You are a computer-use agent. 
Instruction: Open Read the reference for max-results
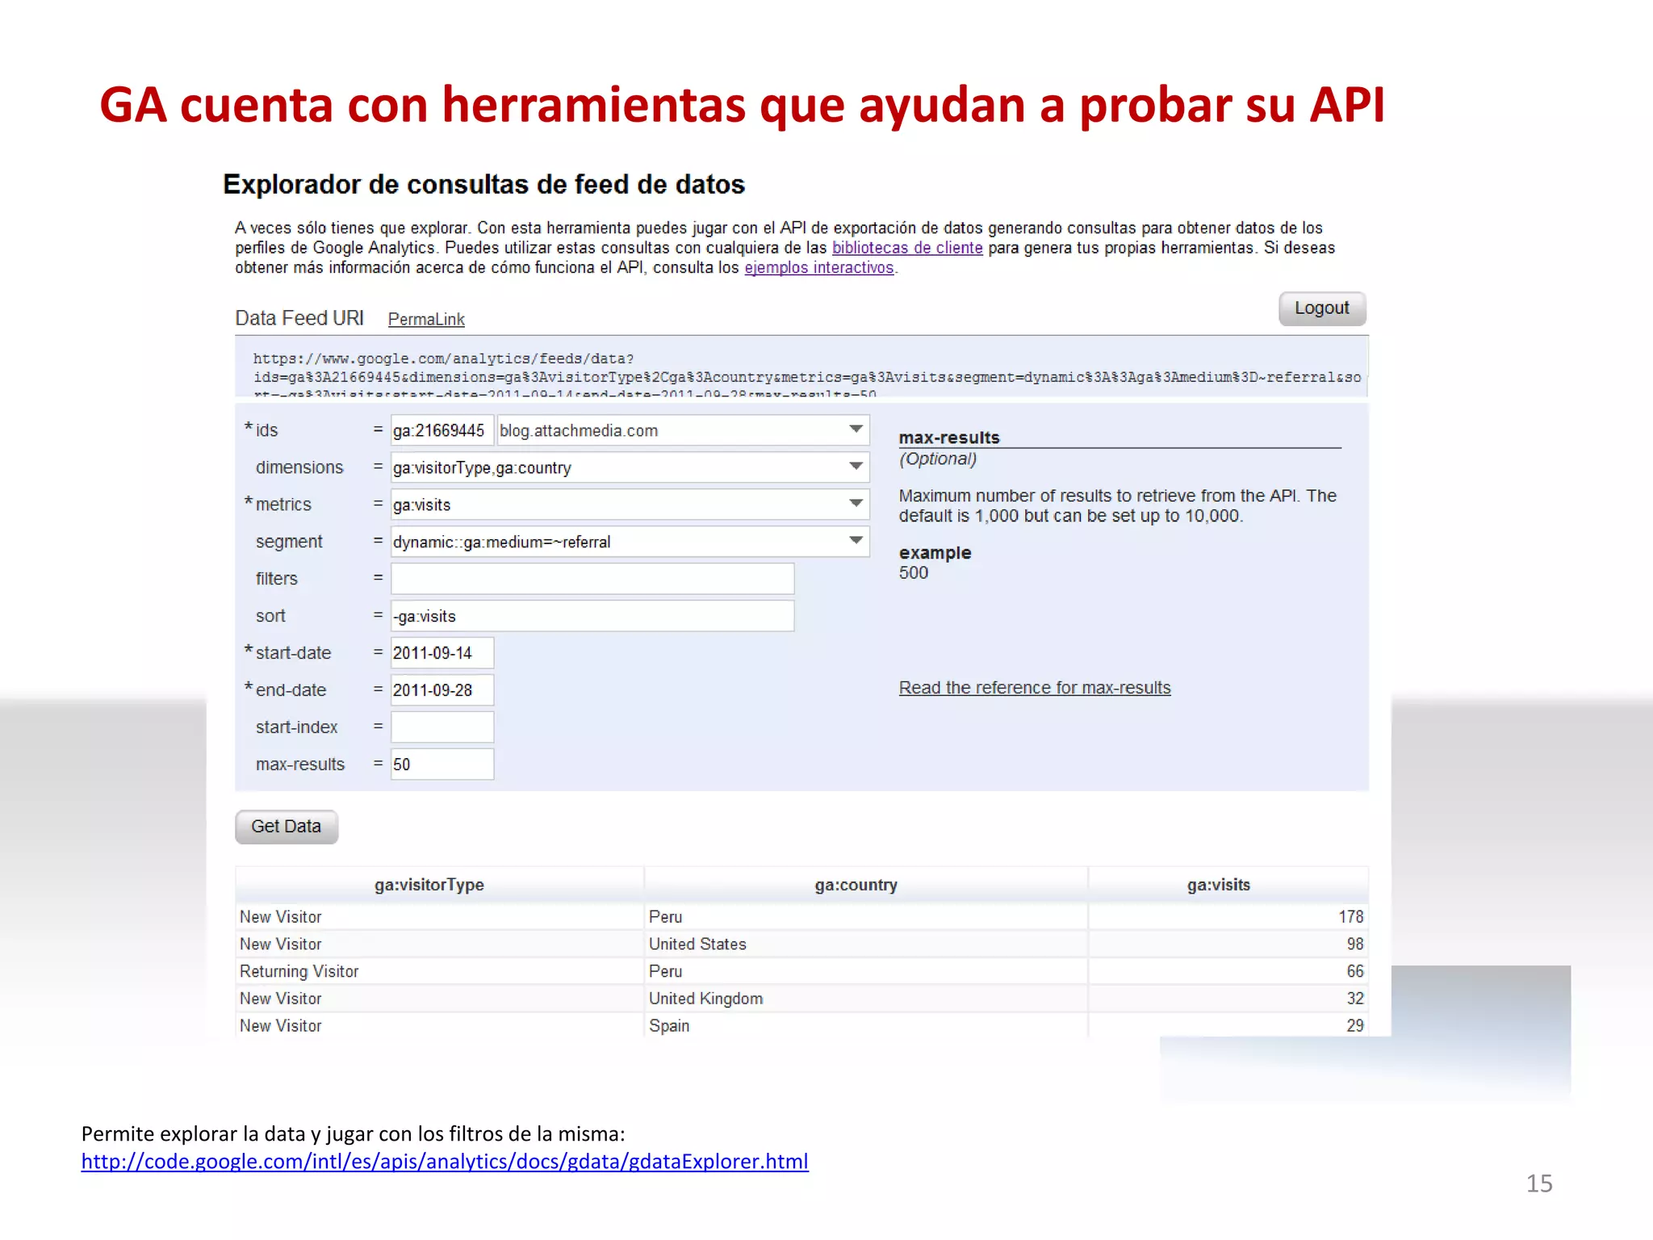coord(1035,688)
